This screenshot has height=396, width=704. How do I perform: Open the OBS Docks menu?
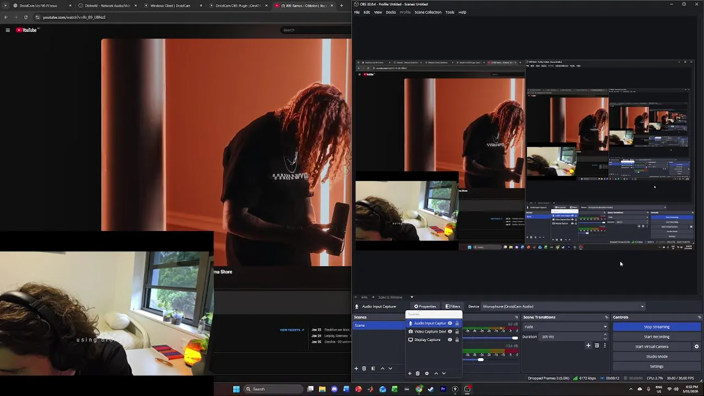pyautogui.click(x=391, y=12)
